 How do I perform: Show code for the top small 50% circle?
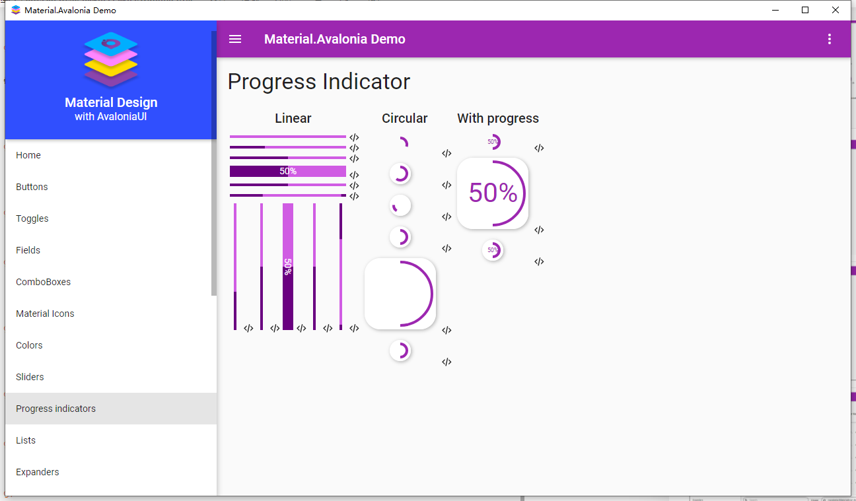click(x=539, y=149)
